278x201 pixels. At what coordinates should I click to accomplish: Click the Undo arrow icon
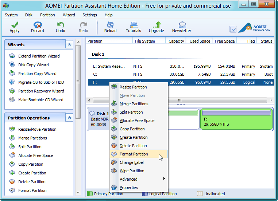61,25
